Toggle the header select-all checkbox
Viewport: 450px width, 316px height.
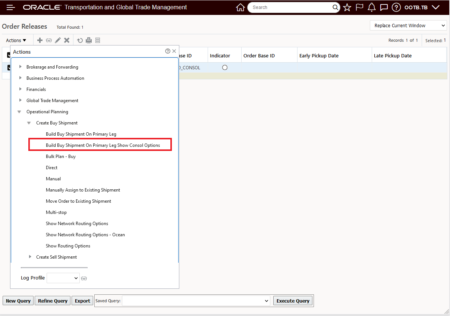(9, 55)
